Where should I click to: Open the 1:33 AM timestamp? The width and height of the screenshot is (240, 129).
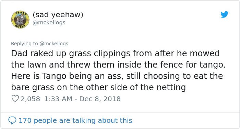coord(58,99)
